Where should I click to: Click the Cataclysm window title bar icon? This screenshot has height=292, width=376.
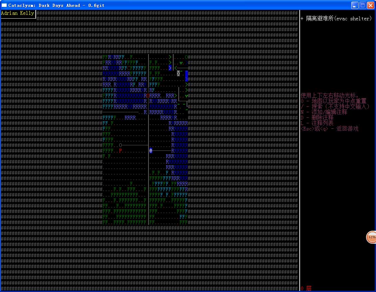(4, 5)
